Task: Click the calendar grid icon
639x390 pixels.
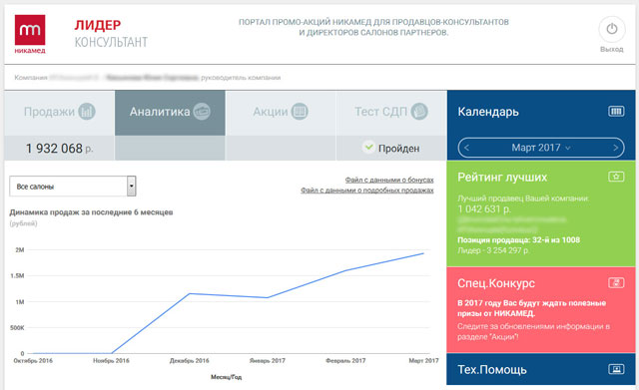Action: point(616,111)
